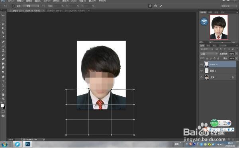Select the Pen tool
The image size is (239, 148).
(x=3, y=77)
